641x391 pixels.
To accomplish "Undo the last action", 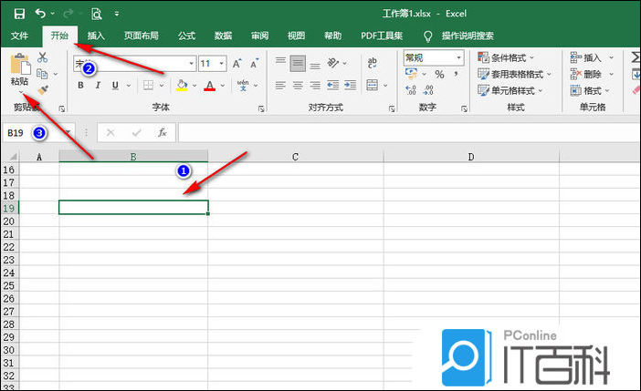I will coord(40,14).
